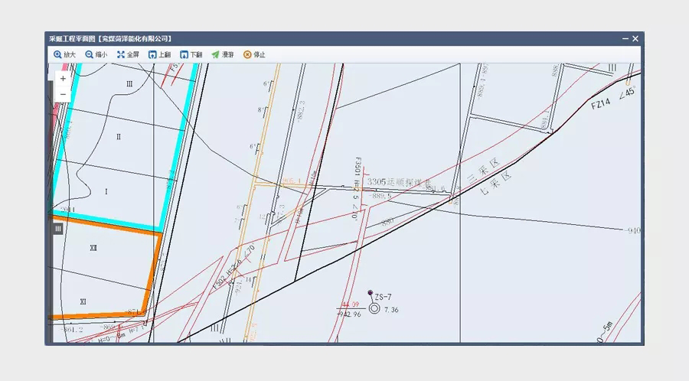Click inside mining block XI
This screenshot has height=381, width=689.
83,301
